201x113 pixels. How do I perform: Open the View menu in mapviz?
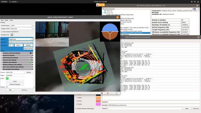[x=7, y=20]
